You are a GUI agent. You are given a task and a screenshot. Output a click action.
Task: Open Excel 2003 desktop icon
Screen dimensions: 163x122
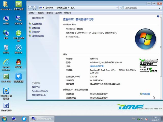6,78
